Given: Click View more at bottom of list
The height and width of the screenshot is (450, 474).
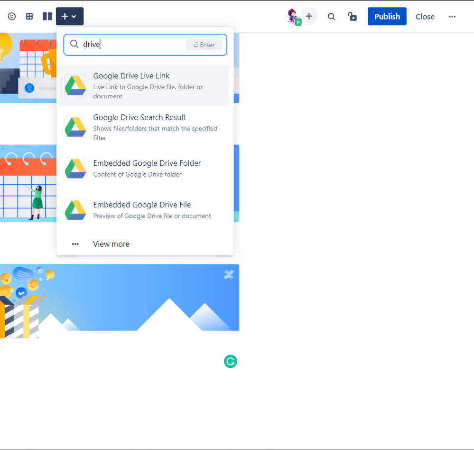Looking at the screenshot, I should [x=143, y=244].
